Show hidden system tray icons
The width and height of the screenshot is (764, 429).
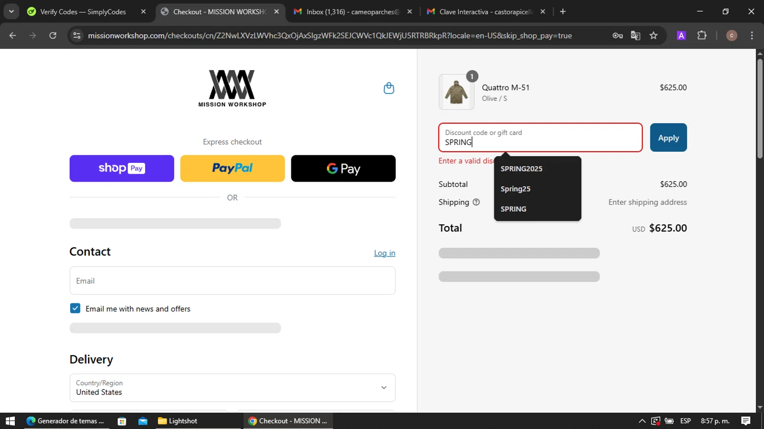[642, 421]
